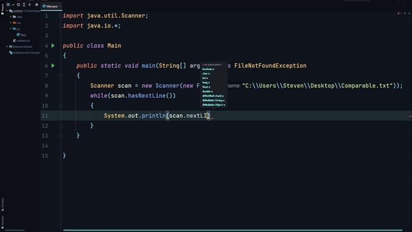The width and height of the screenshot is (412, 232).
Task: Collapse the src folder in project tree
Action: click(x=11, y=28)
